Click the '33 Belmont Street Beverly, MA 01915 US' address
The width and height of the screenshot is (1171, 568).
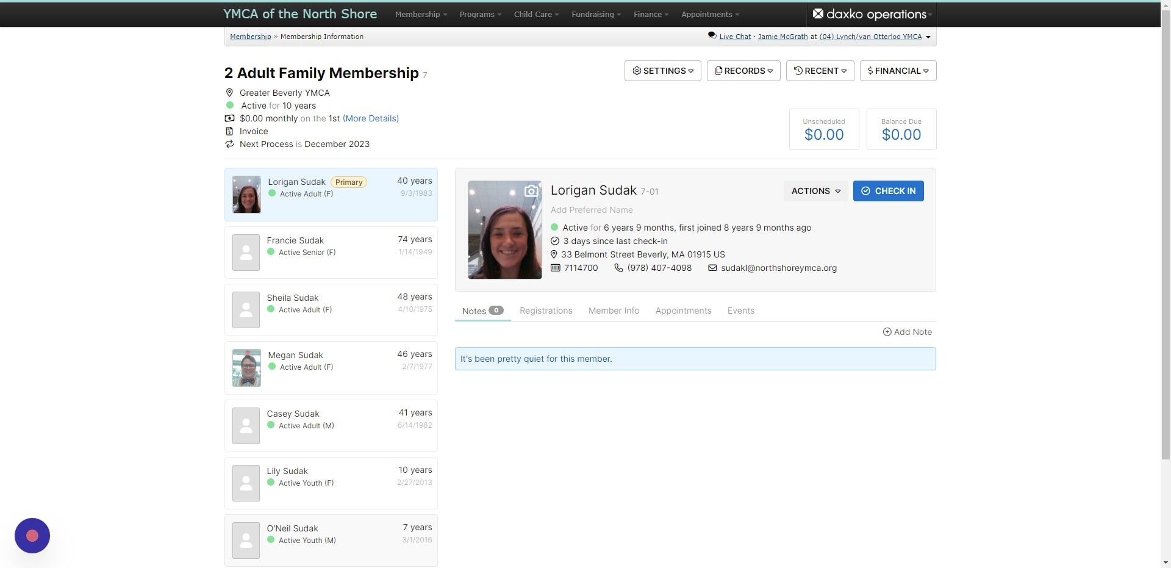click(643, 254)
